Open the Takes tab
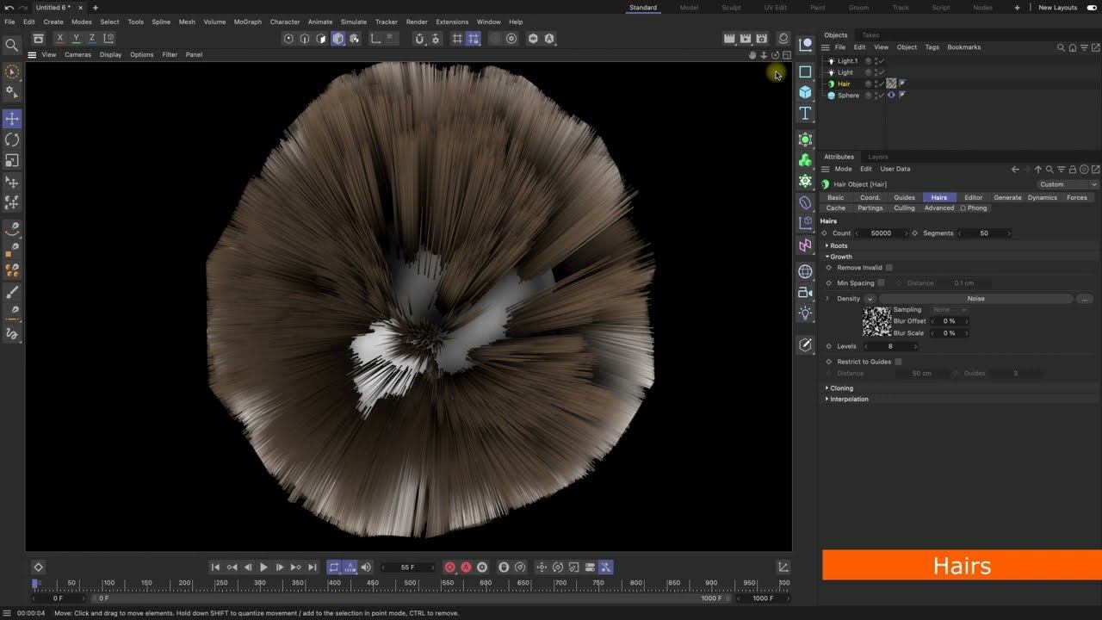The image size is (1102, 620). [x=870, y=35]
